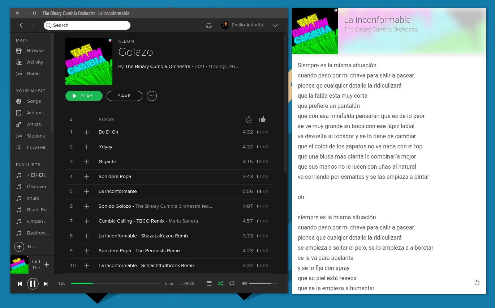Screen dimensions: 495x308
Task: Add the Schlachthofbronx Remix to music
Action: click(87, 266)
